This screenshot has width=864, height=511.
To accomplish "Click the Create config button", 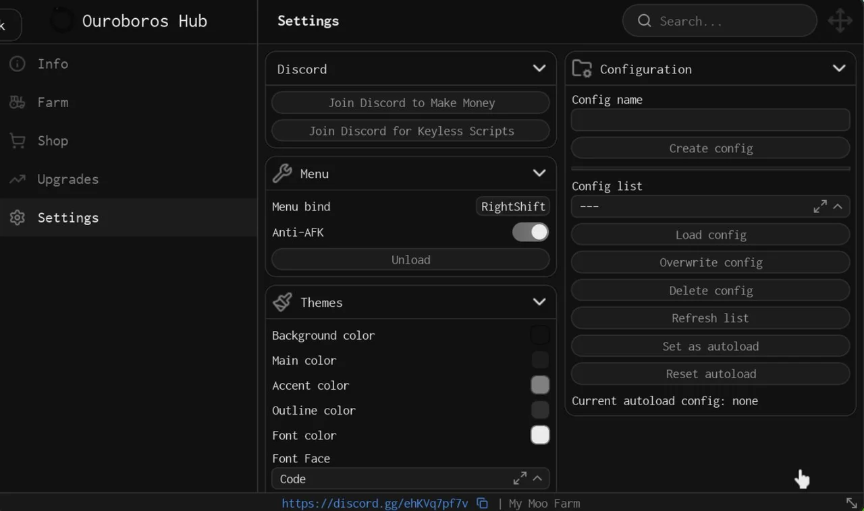I will coord(711,148).
